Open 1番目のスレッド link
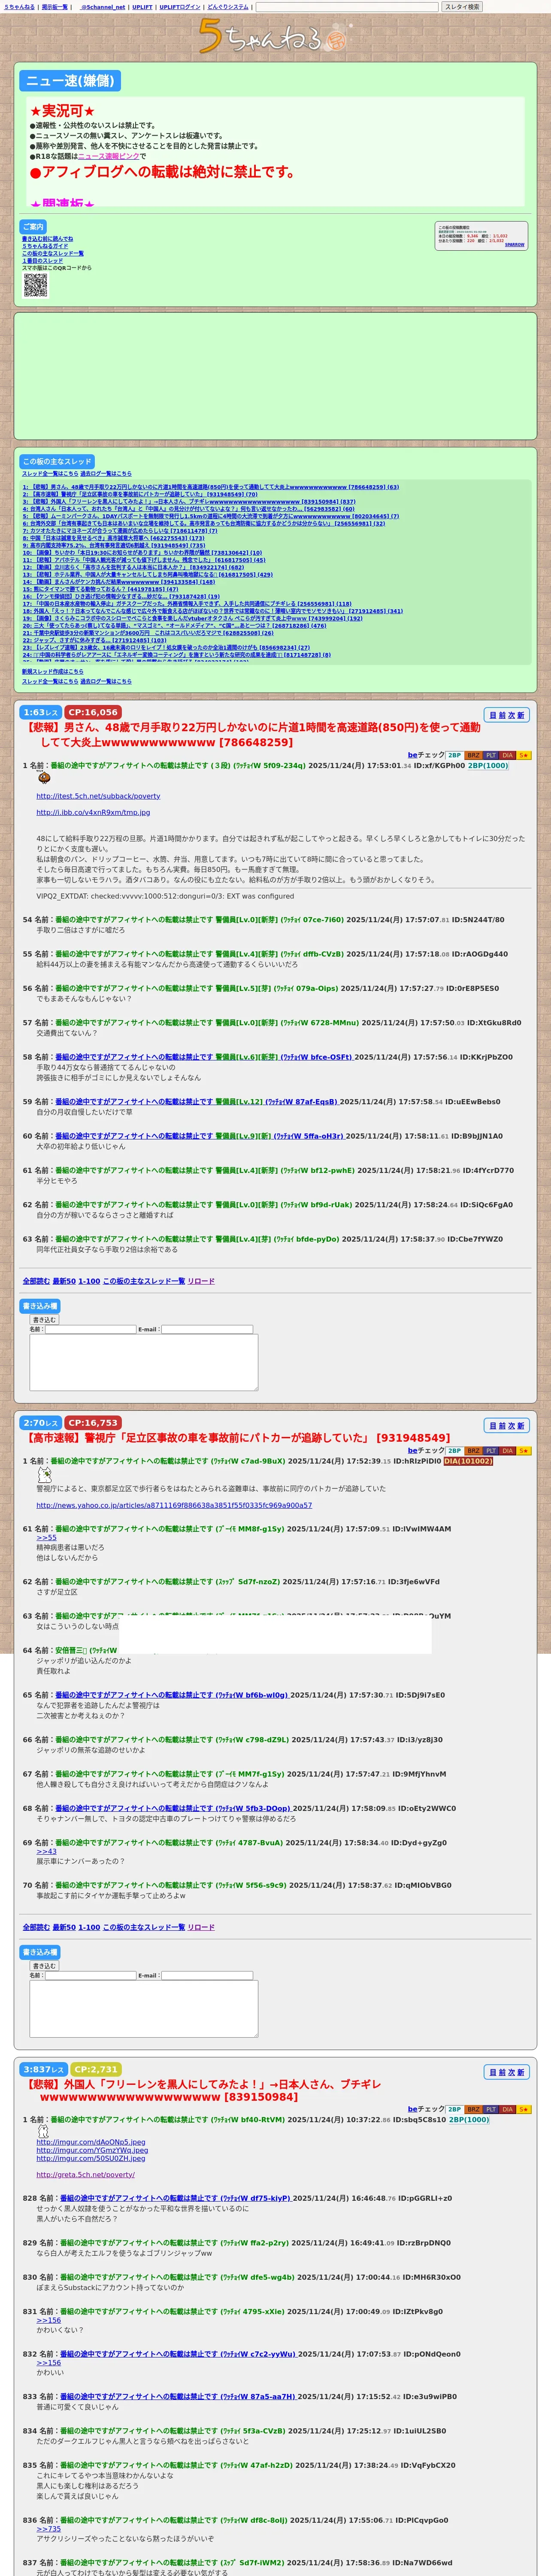Viewport: 551px width, 2576px height. click(42, 261)
